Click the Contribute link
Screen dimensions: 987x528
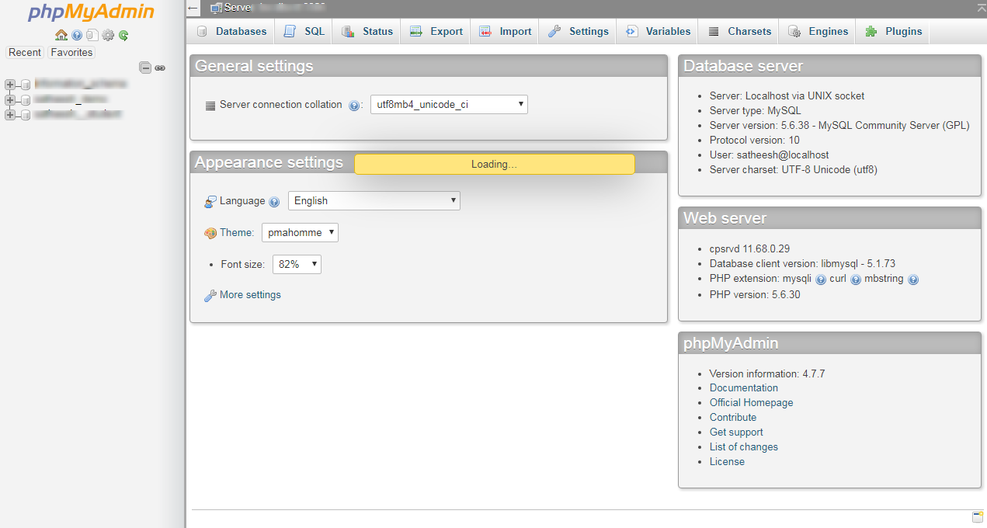tap(733, 418)
